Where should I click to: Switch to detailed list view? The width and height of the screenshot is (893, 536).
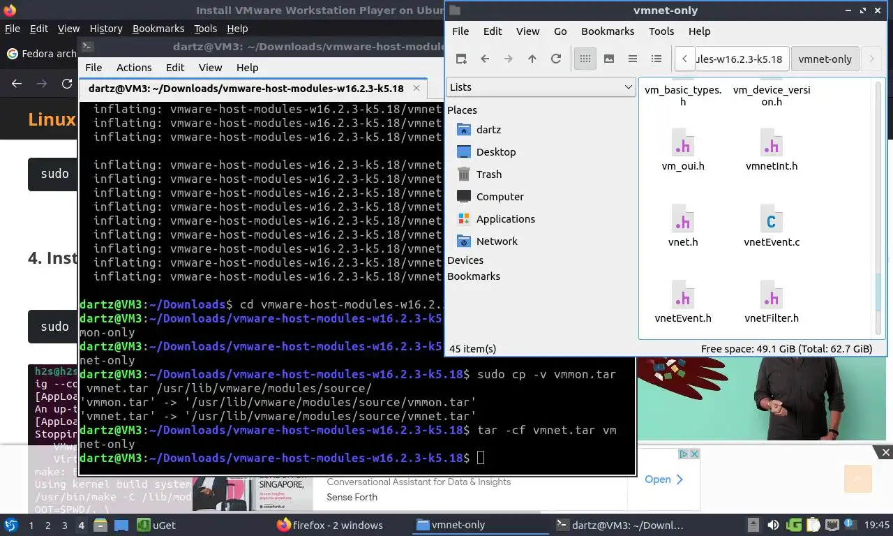pos(656,59)
